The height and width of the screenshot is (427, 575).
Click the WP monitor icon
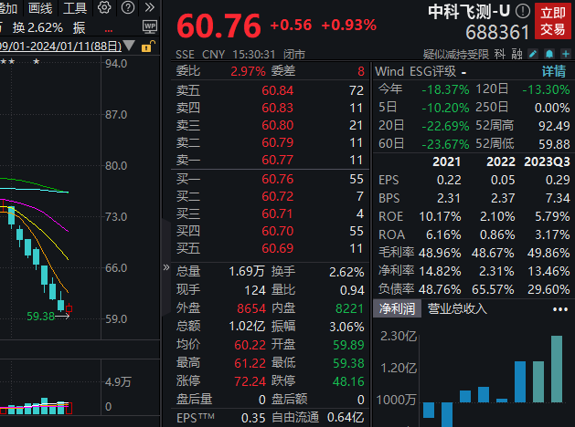click(150, 26)
